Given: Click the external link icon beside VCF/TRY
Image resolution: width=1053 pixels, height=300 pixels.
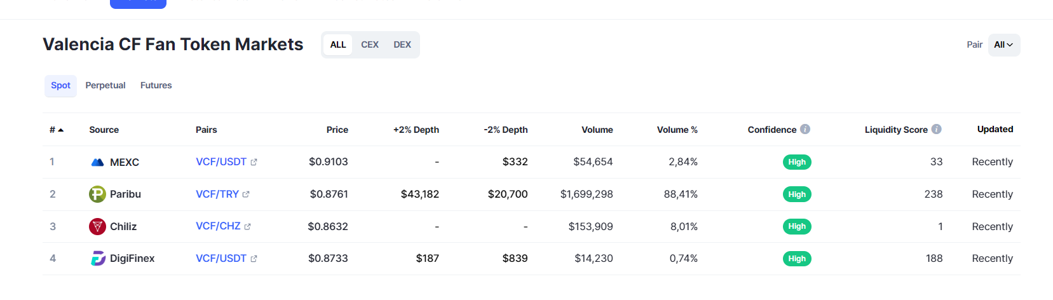Looking at the screenshot, I should 246,194.
